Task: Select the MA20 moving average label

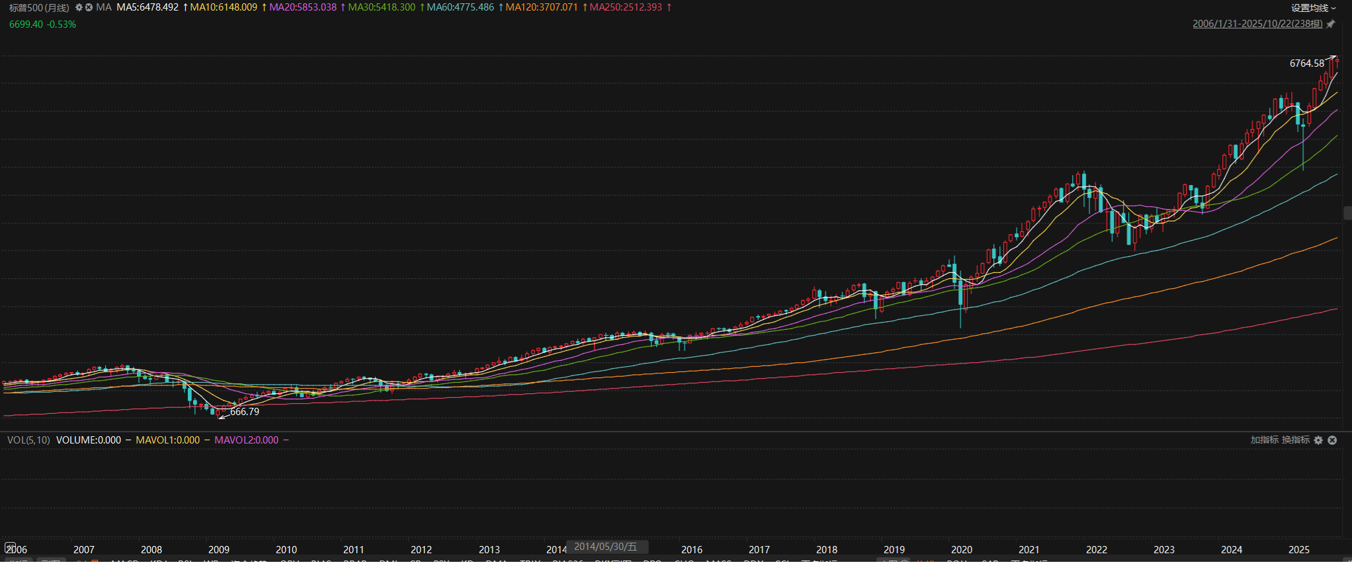Action: pyautogui.click(x=302, y=7)
